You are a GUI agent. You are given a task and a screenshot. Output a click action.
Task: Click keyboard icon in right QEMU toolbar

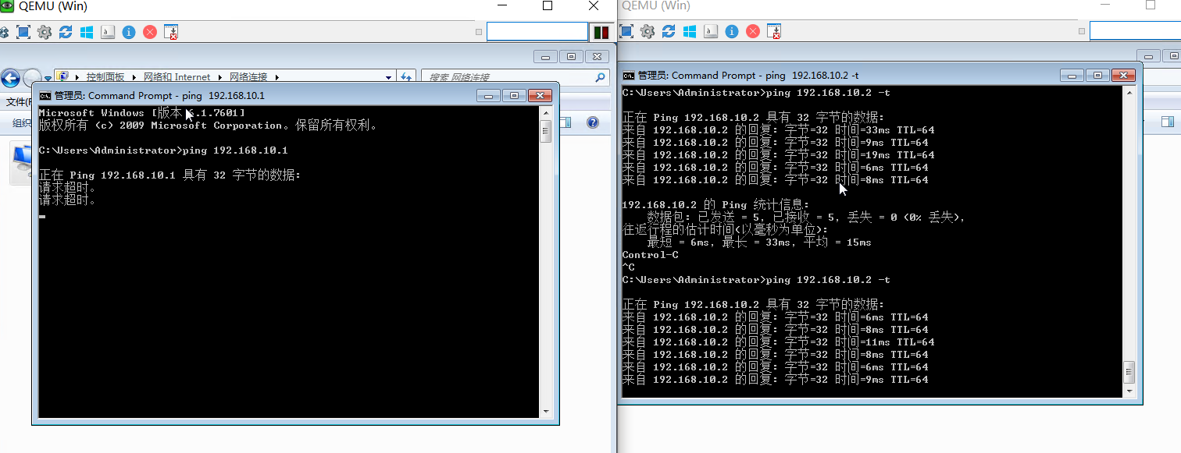point(711,32)
